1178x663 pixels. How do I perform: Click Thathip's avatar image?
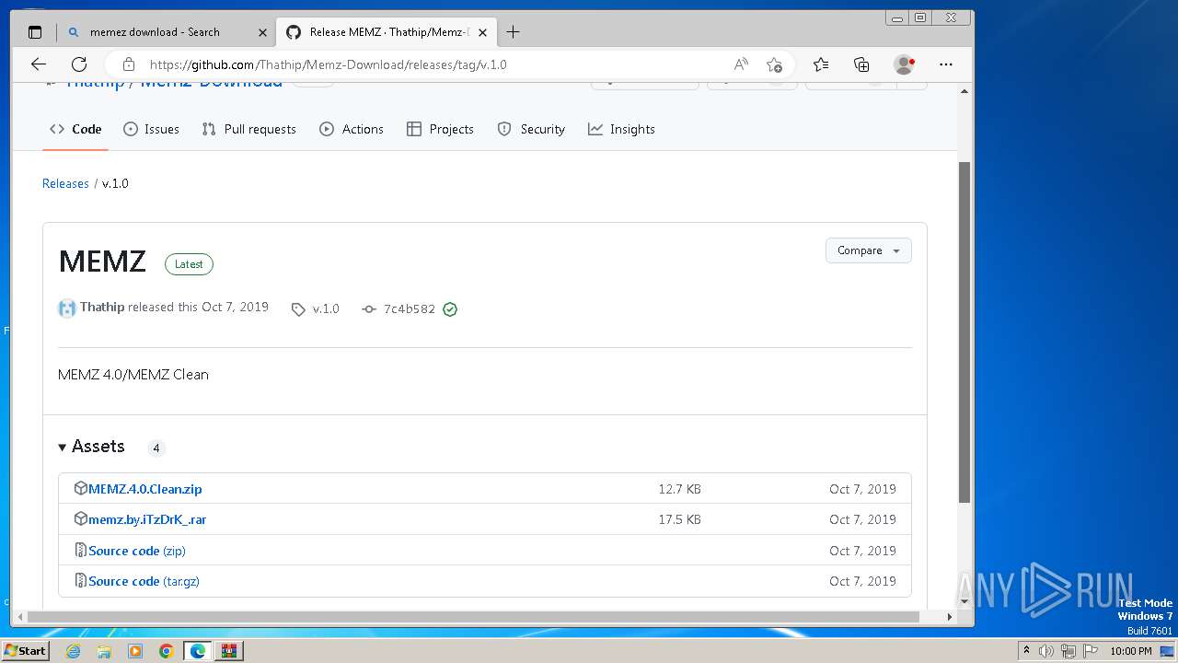click(67, 308)
